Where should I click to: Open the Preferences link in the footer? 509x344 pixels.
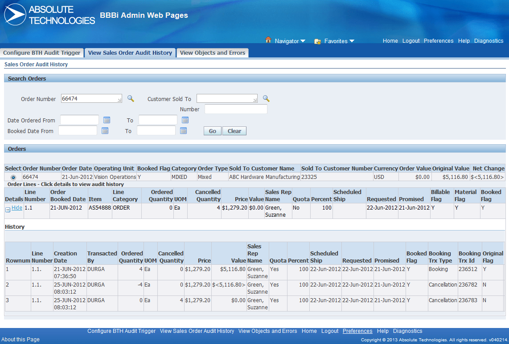(x=357, y=331)
